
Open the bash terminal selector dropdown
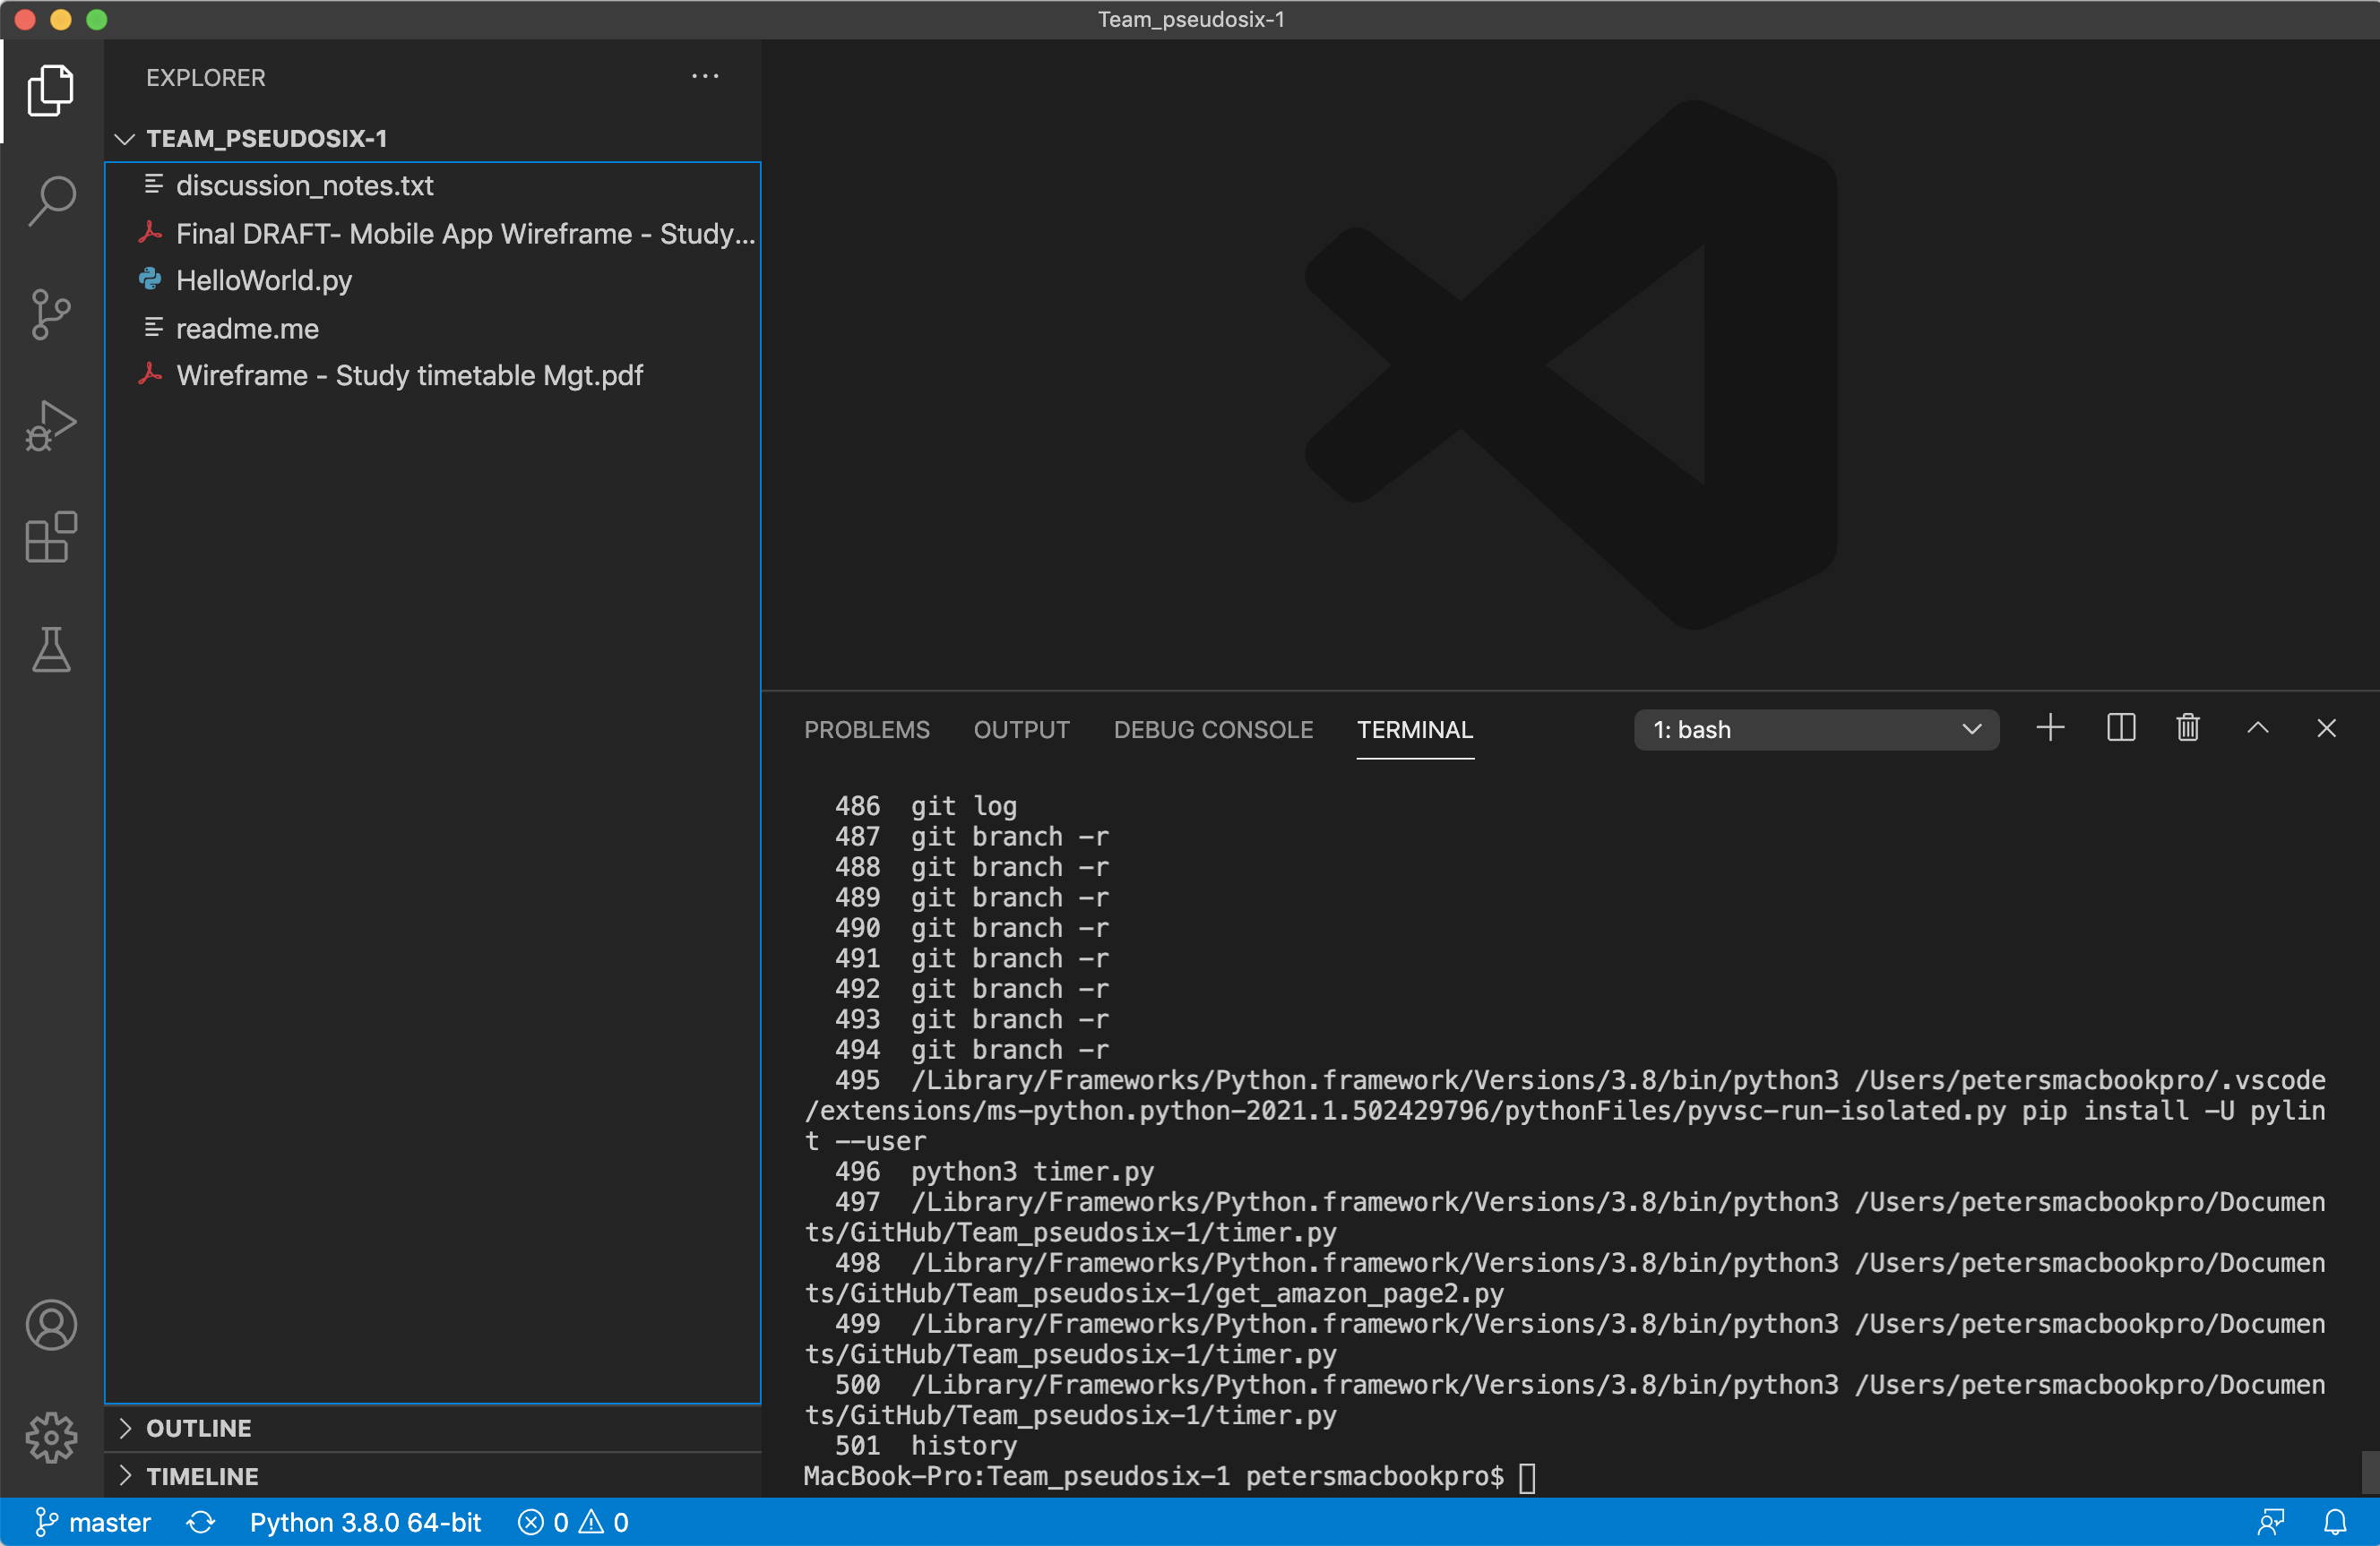coord(1815,729)
